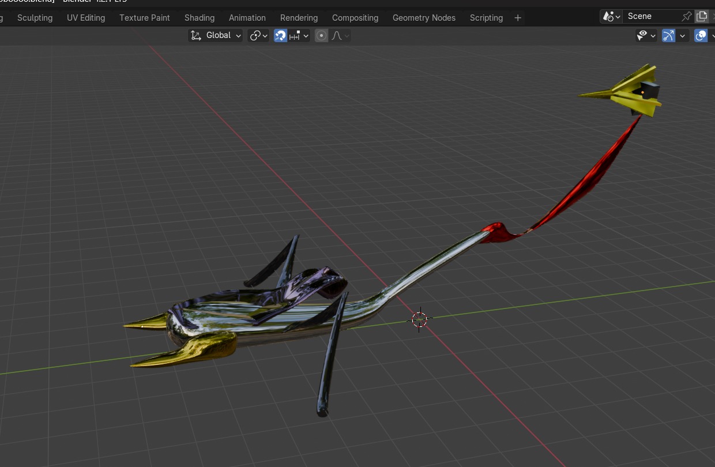The width and height of the screenshot is (715, 467).
Task: Open the browse scene selector icon
Action: (611, 16)
